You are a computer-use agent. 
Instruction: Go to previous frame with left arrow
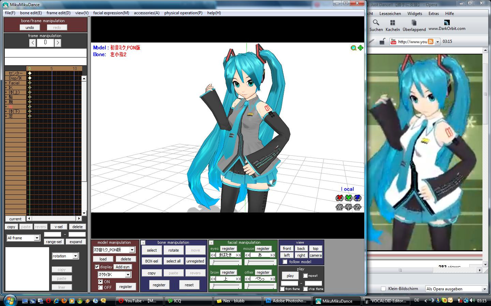pyautogui.click(x=32, y=43)
